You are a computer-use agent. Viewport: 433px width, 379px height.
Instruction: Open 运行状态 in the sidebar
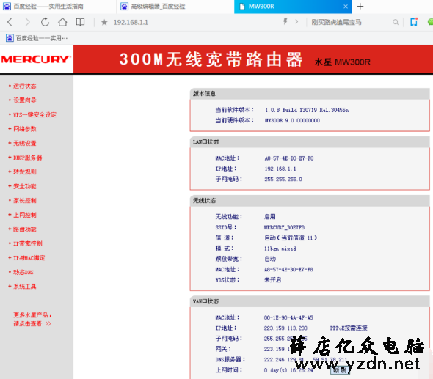(x=24, y=86)
